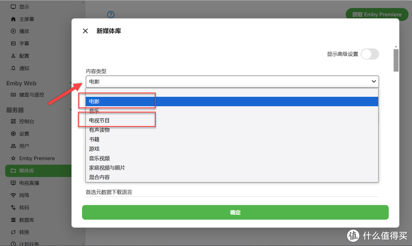Click 获取 Emby Premiere button
Image resolution: width=412 pixels, height=246 pixels.
pyautogui.click(x=377, y=14)
